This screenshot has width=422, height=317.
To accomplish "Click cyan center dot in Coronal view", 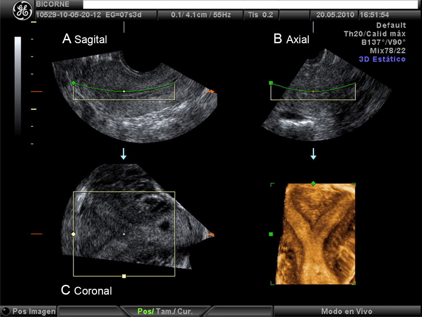I will pyautogui.click(x=124, y=234).
